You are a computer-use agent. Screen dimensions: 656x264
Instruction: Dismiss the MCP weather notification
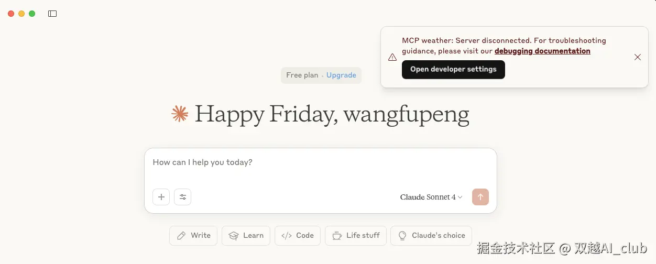pos(637,57)
